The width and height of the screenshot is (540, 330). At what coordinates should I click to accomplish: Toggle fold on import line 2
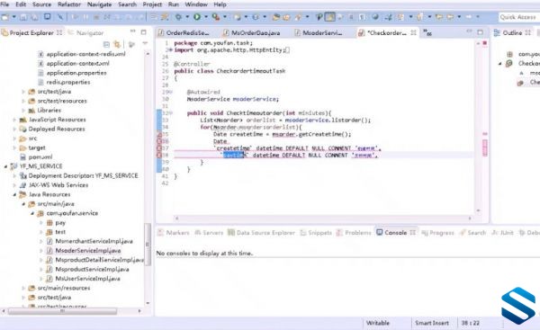pos(170,50)
